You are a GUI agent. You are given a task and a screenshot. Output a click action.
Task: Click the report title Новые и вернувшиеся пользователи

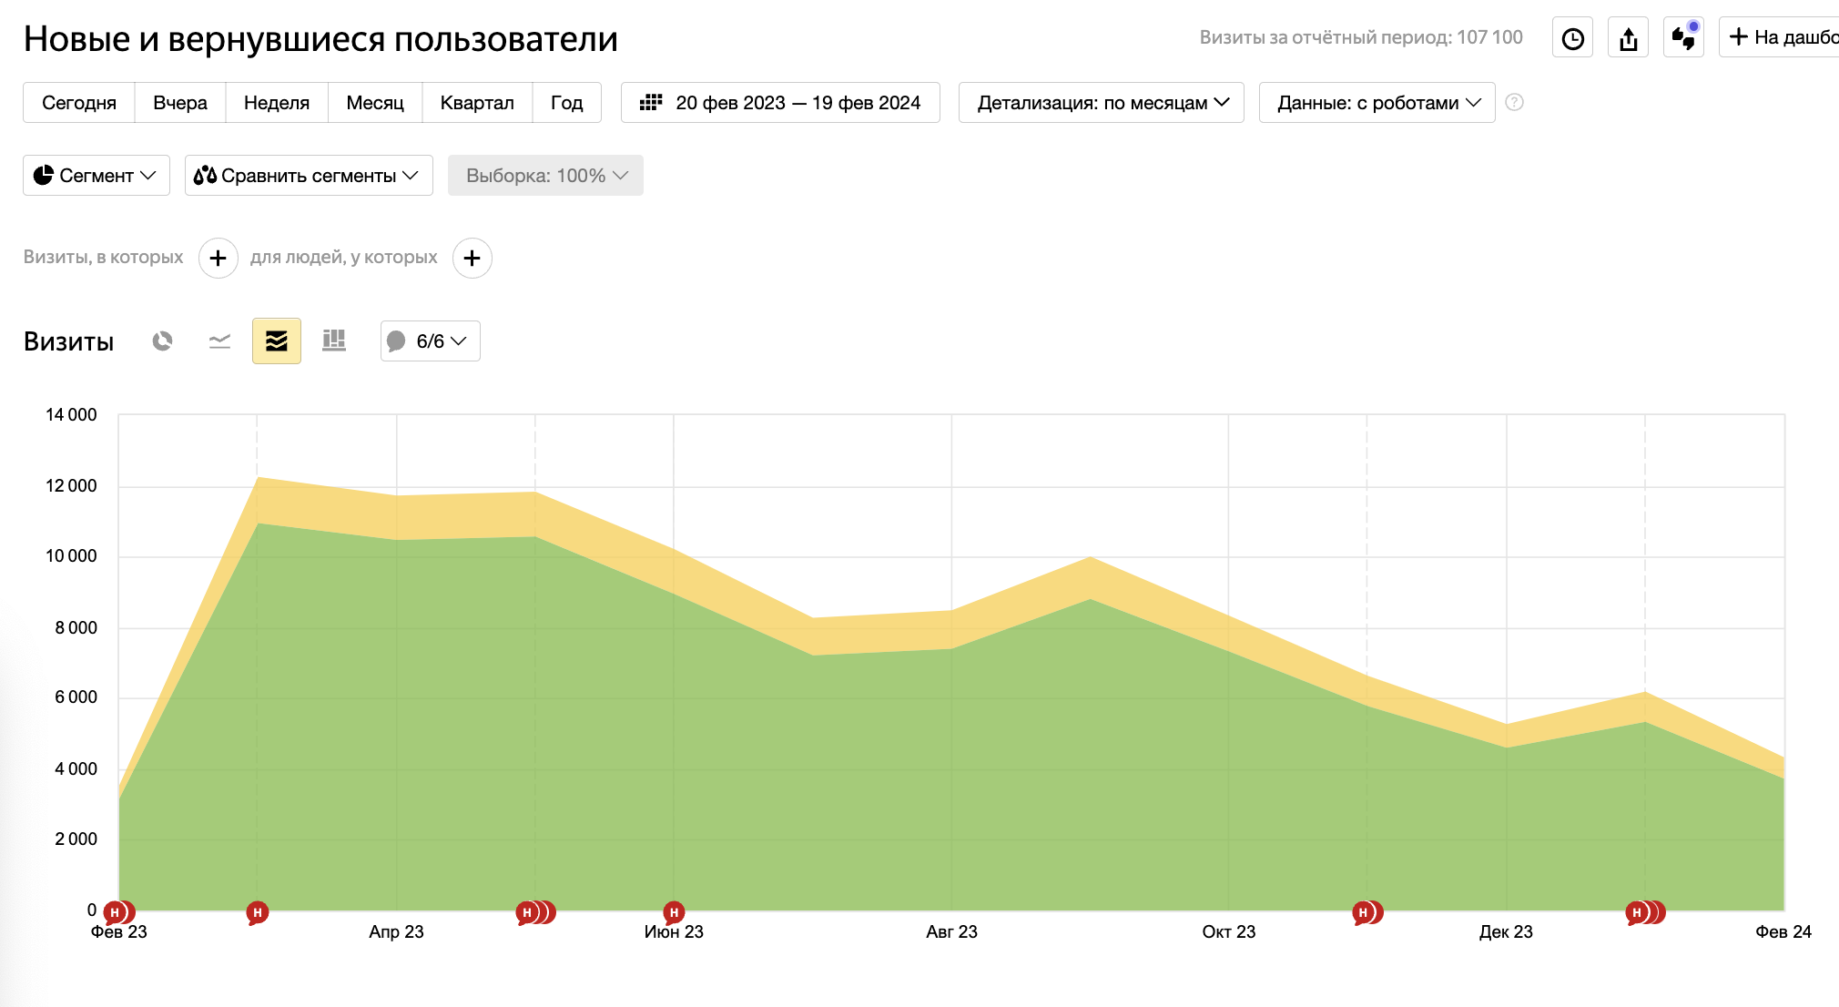(320, 39)
